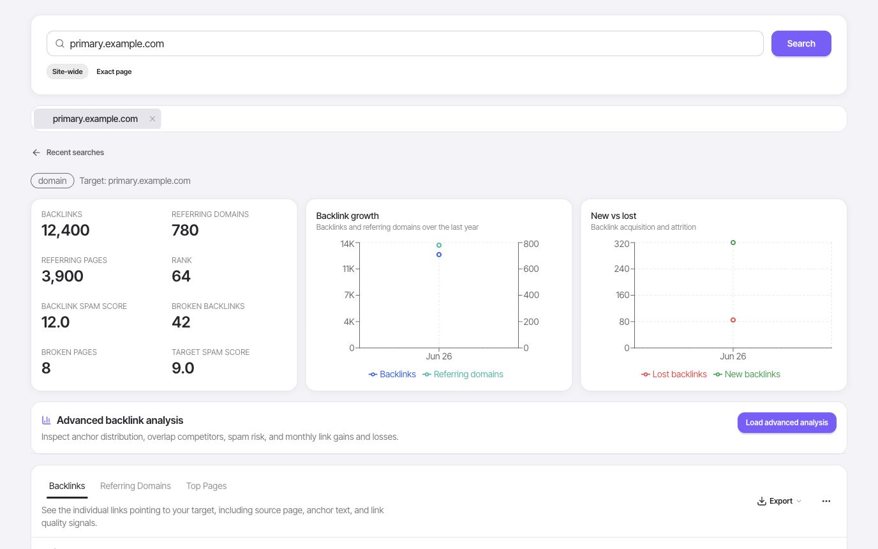Open the three-dot more options menu
Screen dimensions: 878x549
[x=826, y=501]
